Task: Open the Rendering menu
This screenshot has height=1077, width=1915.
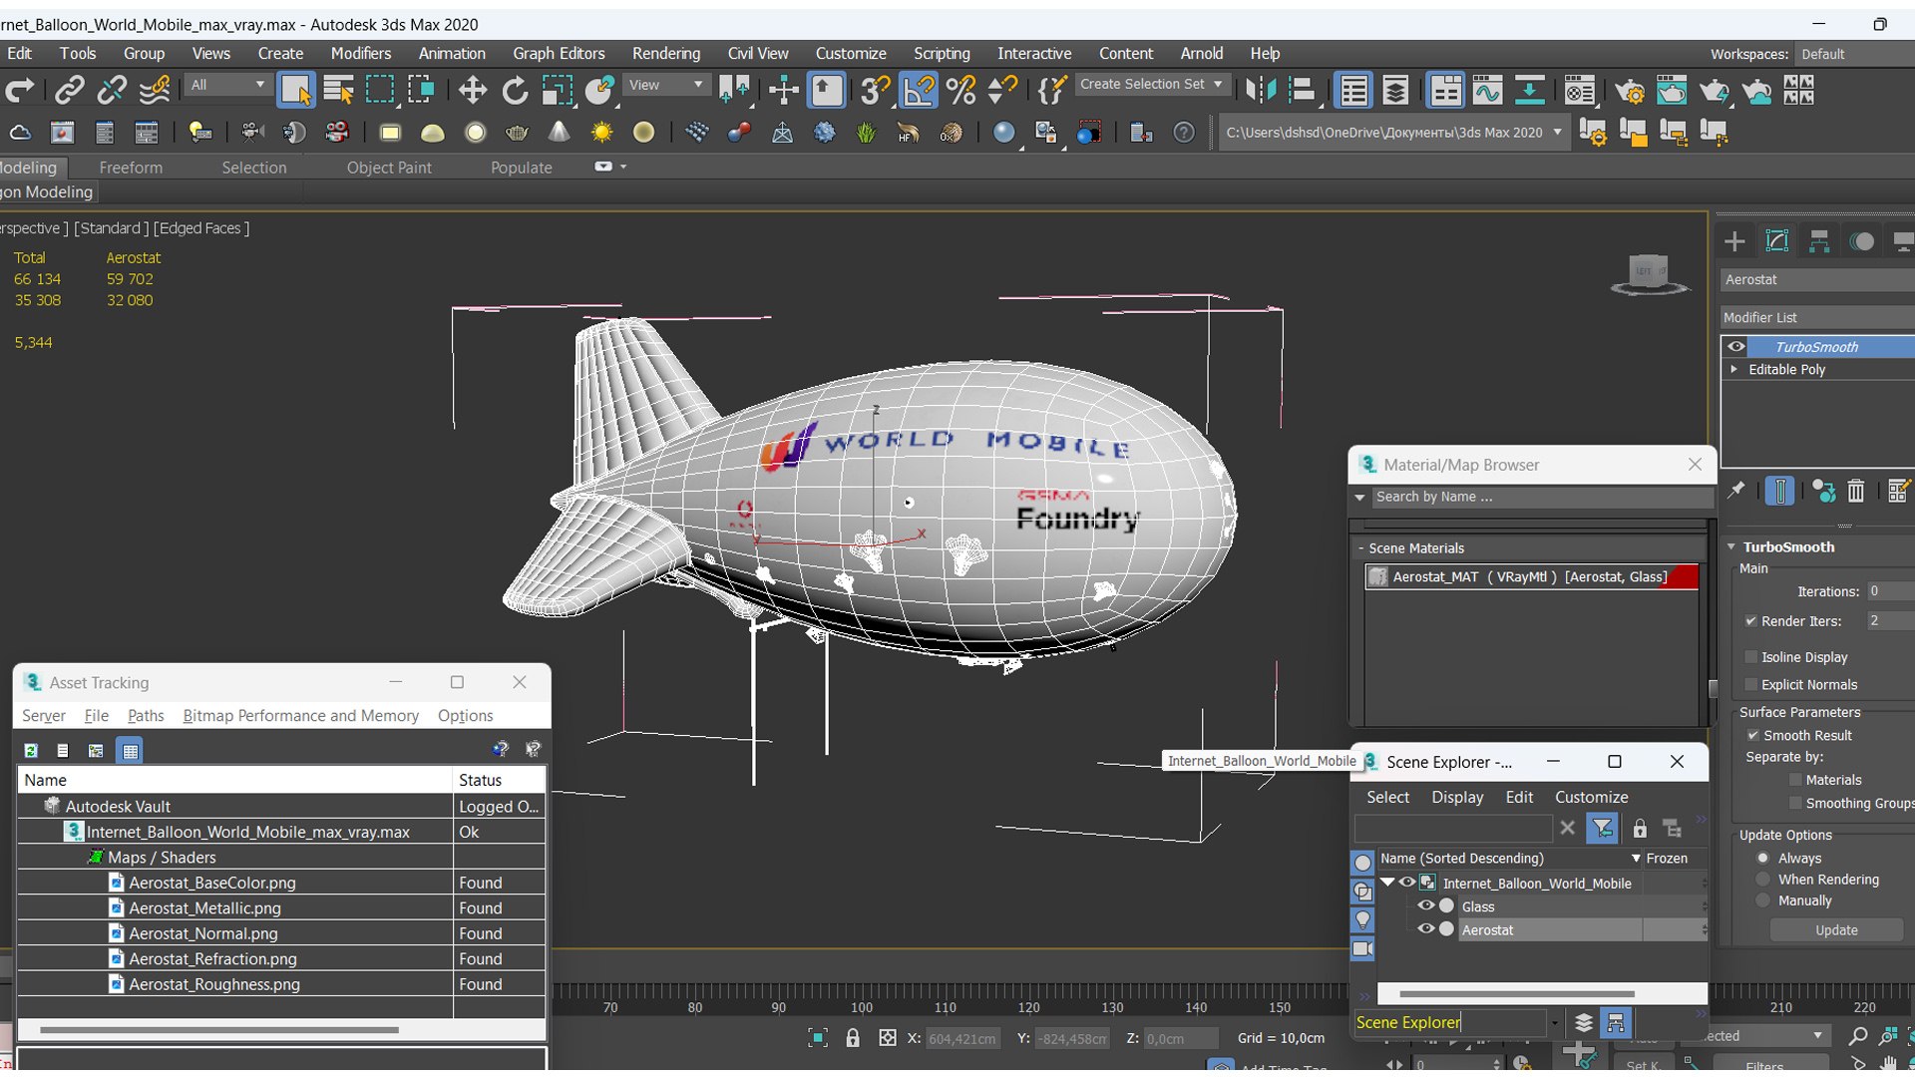Action: pos(666,53)
